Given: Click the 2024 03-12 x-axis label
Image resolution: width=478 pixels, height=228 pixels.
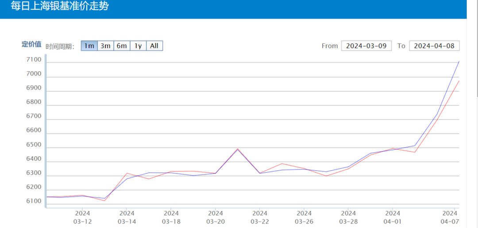Looking at the screenshot, I should [x=82, y=217].
